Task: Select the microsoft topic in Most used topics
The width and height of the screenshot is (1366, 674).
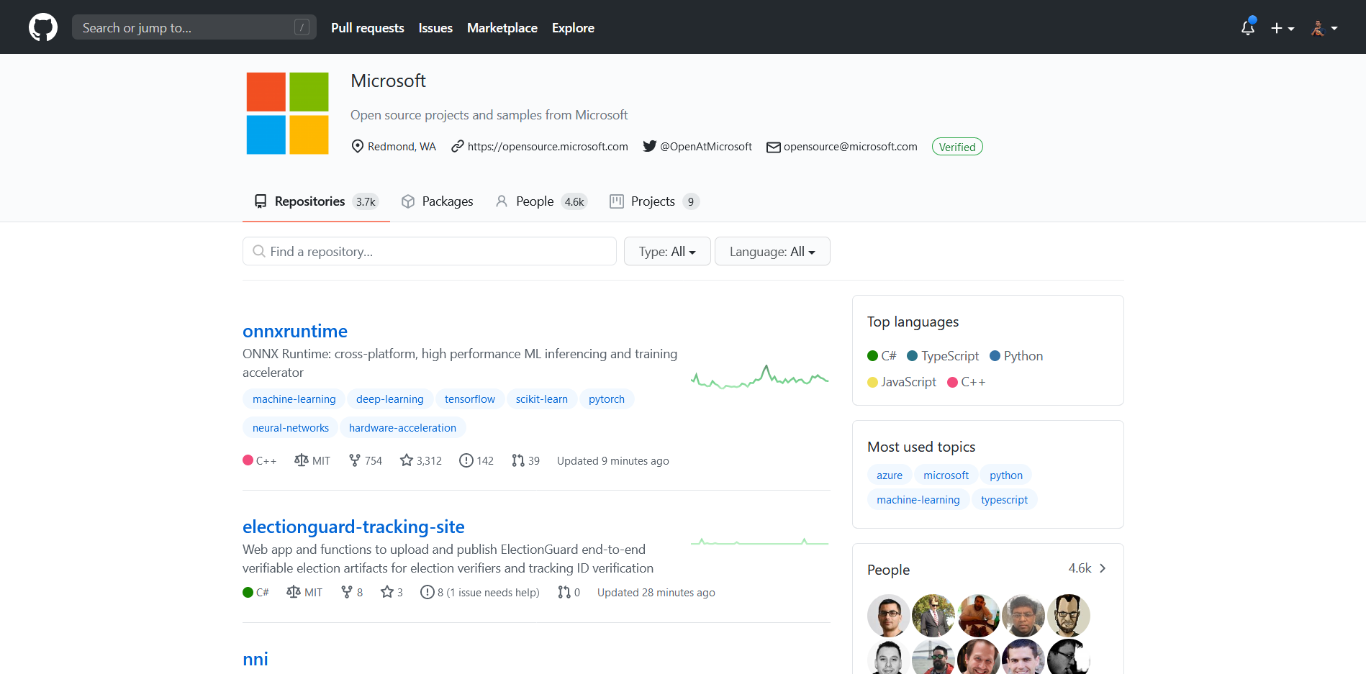Action: pos(946,475)
